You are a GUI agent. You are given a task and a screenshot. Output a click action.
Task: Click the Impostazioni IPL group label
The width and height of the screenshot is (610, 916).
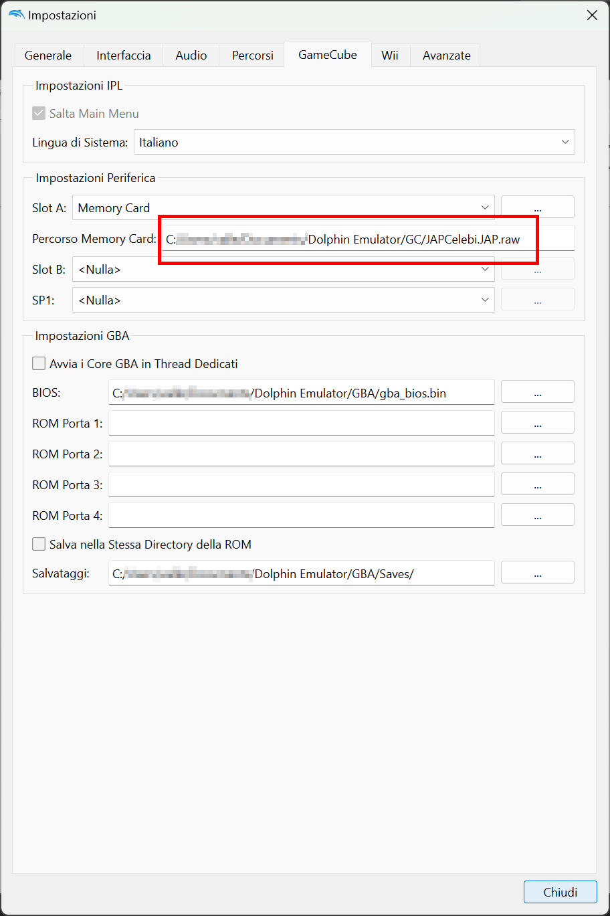click(x=79, y=86)
